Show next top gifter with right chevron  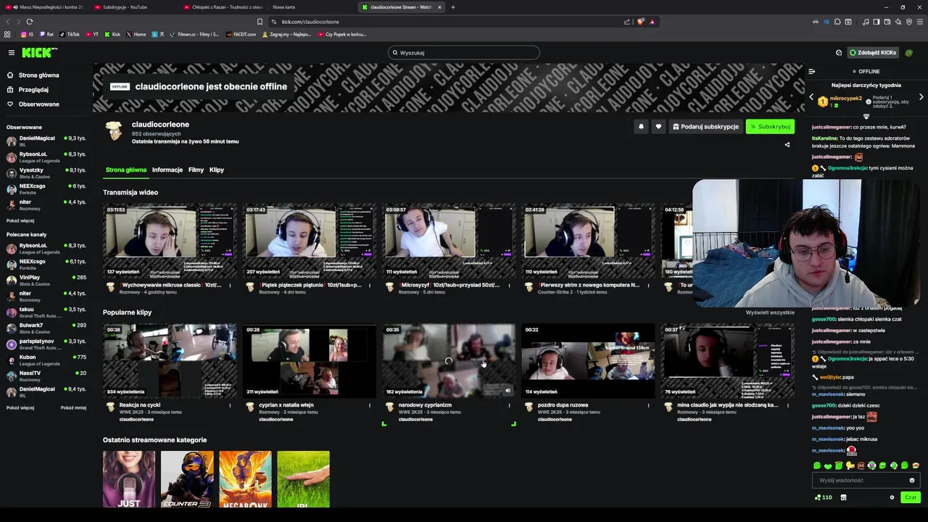click(921, 97)
